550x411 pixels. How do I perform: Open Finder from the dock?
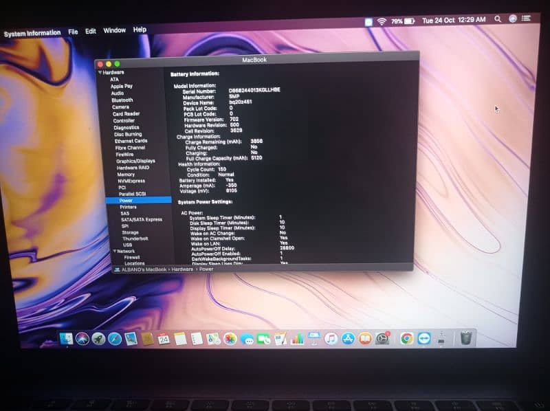point(66,339)
